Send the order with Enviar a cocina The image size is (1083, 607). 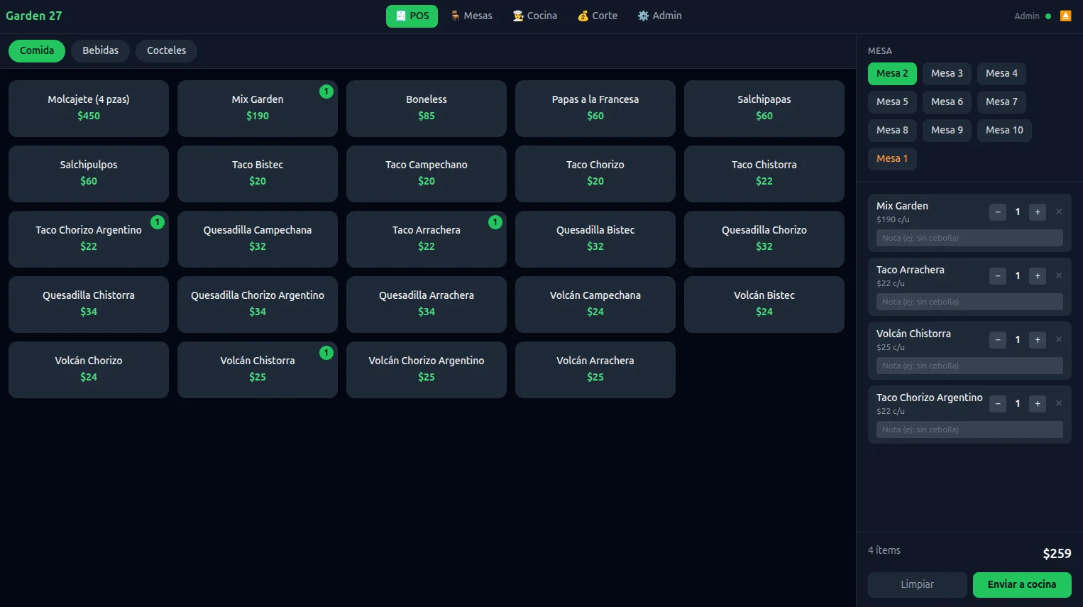coord(1022,584)
